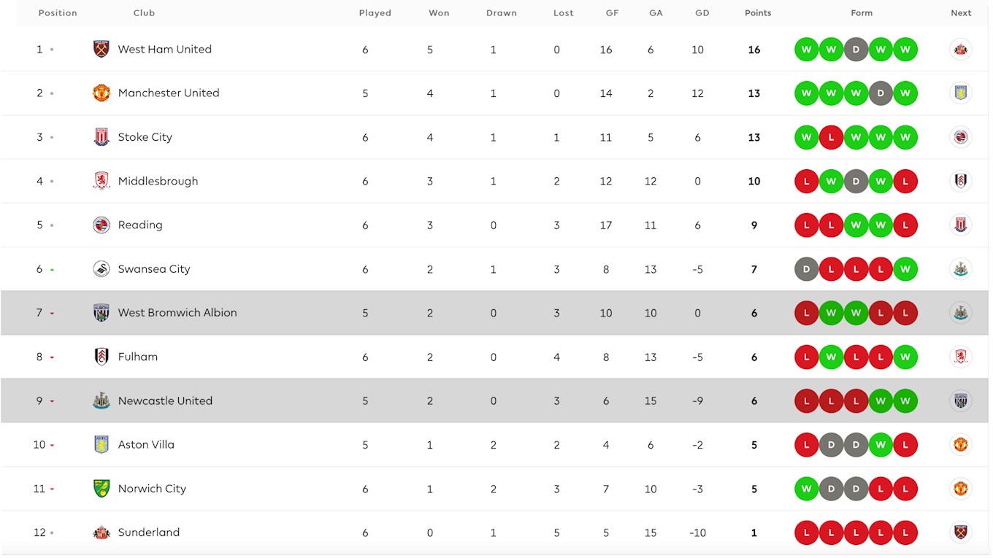Click Swansea City's green W form result
This screenshot has height=558, width=993.
pos(905,269)
